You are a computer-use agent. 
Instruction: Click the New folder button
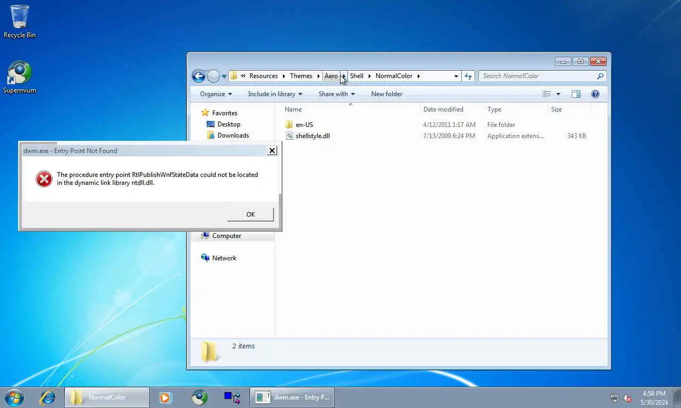click(x=387, y=94)
